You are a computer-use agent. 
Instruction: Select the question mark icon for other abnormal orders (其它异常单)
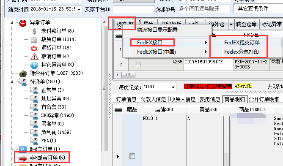click(34, 65)
